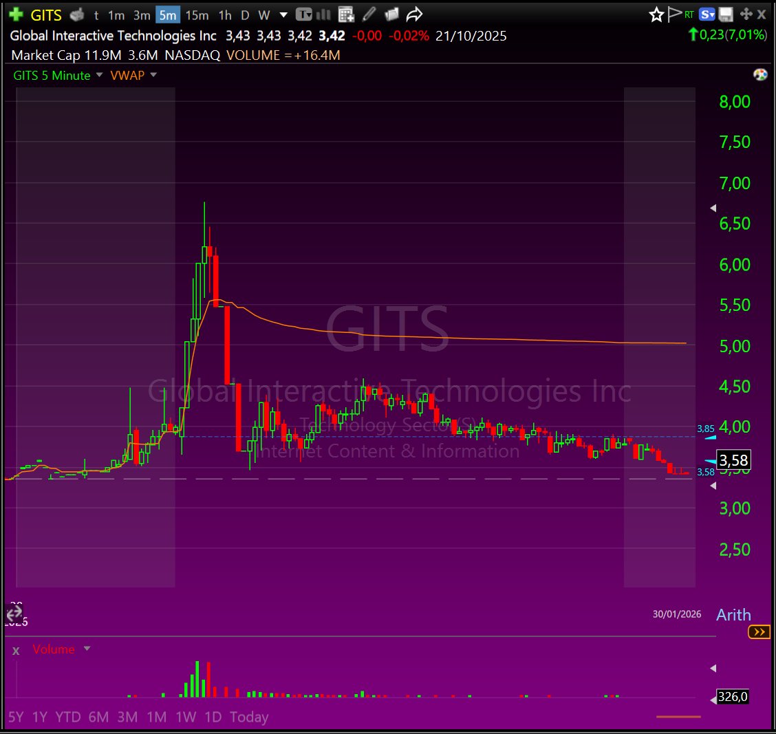Click the Market Cap 11.9M text
776x734 pixels.
(x=66, y=55)
